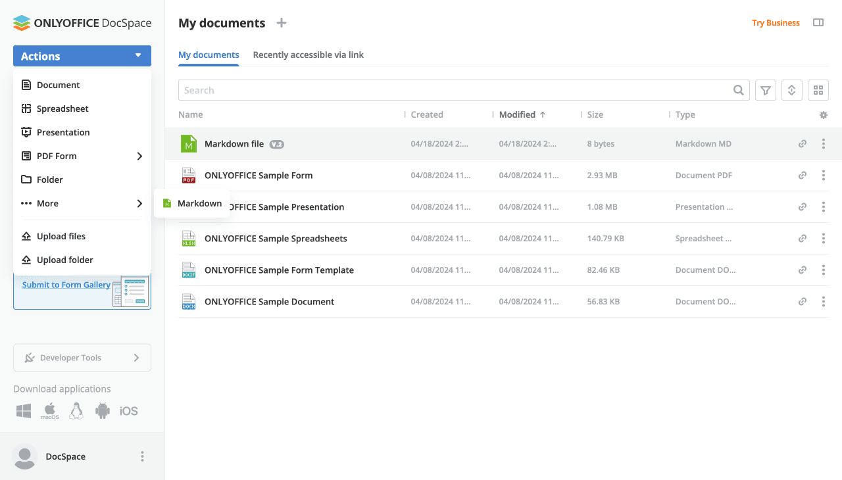
Task: Click Try Business link
Action: tap(776, 23)
